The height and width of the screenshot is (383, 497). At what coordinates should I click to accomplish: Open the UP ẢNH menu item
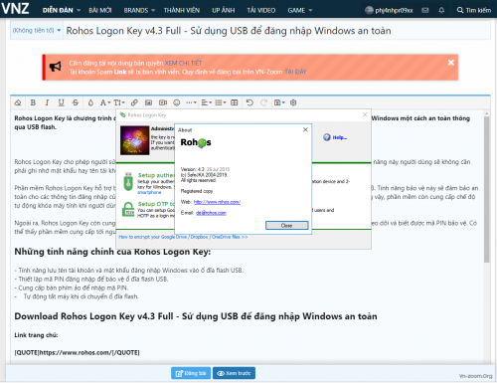pos(224,10)
